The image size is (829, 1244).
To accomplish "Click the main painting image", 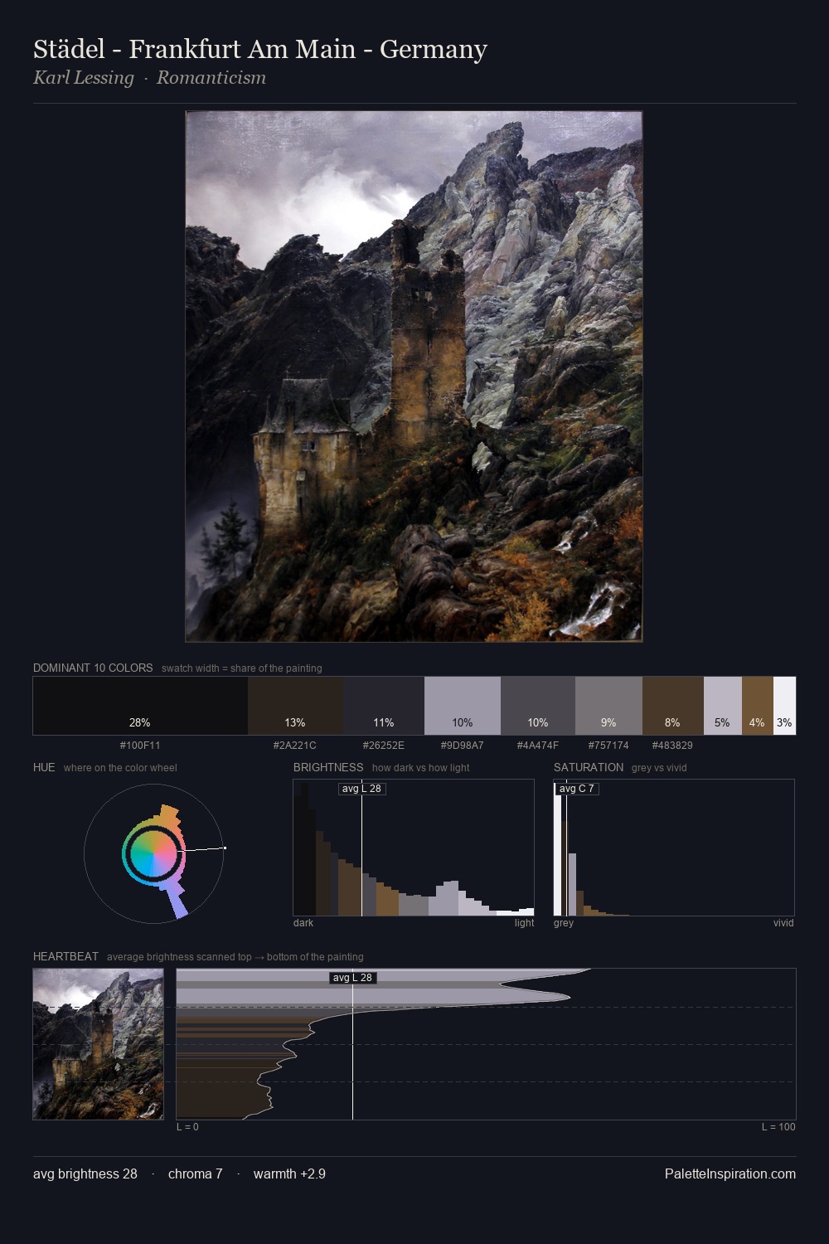I will pos(414,377).
